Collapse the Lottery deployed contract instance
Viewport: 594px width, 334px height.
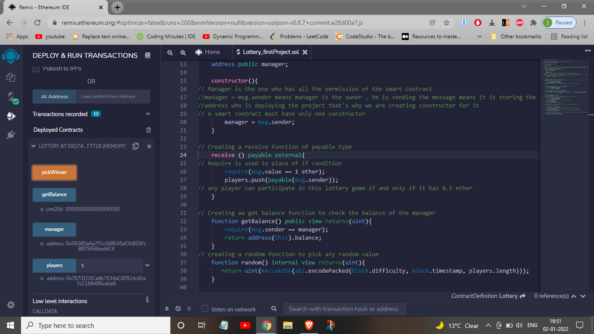coord(34,146)
